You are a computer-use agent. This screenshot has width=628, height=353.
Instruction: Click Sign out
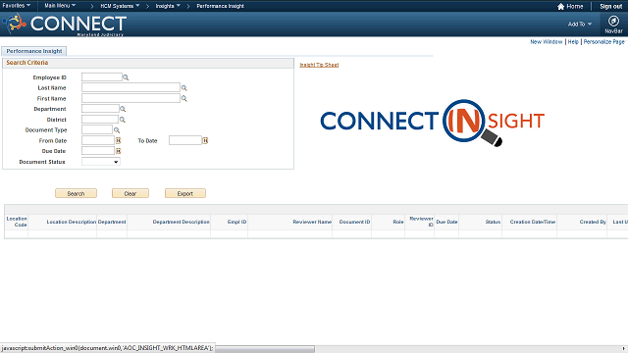pos(610,7)
